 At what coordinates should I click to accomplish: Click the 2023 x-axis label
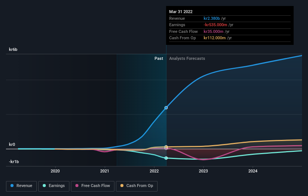[x=203, y=171]
